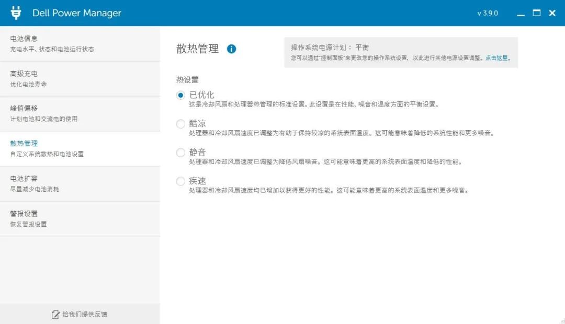Select the 疾速 thermal radio button
The height and width of the screenshot is (324, 565).
pos(180,181)
